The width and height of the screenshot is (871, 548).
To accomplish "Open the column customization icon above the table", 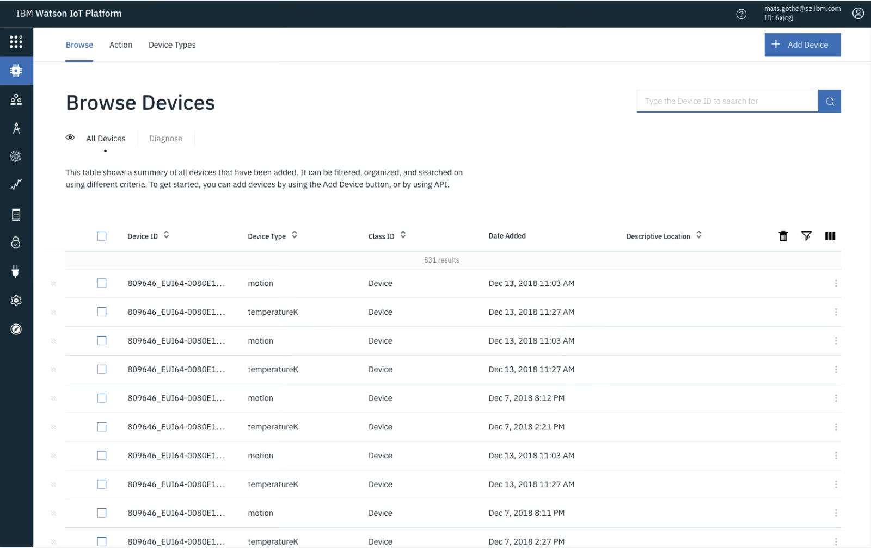I will [830, 236].
